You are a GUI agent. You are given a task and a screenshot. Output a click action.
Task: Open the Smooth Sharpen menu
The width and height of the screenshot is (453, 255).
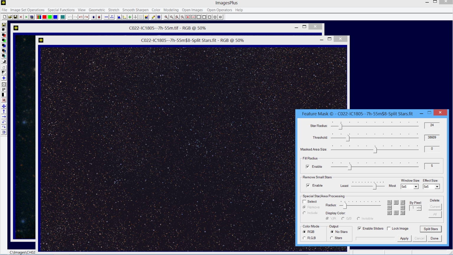click(x=135, y=10)
